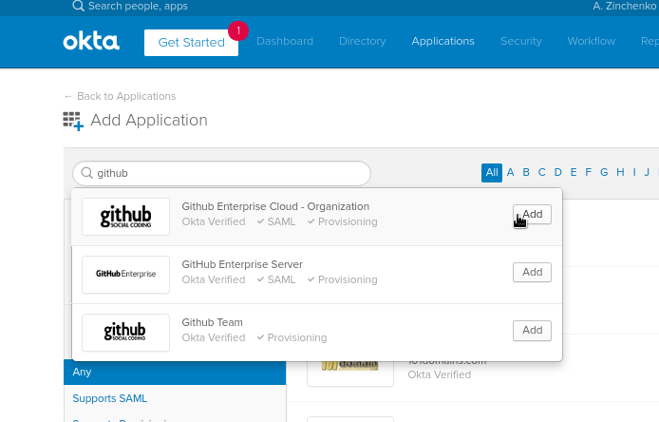The width and height of the screenshot is (659, 422).
Task: Select the Supports SAML filter
Action: coord(110,398)
